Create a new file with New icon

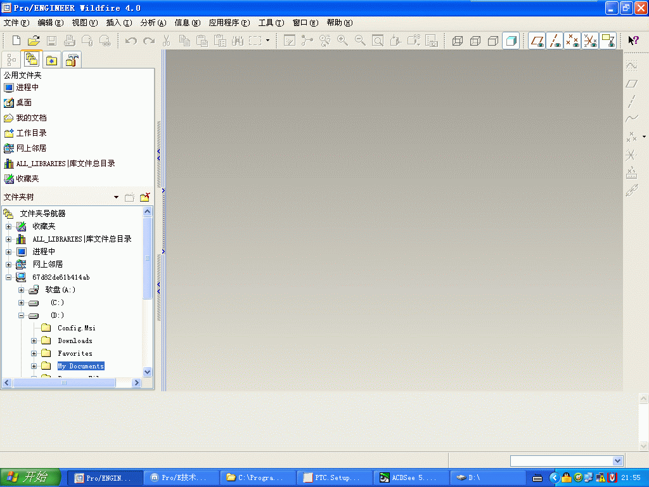point(16,40)
